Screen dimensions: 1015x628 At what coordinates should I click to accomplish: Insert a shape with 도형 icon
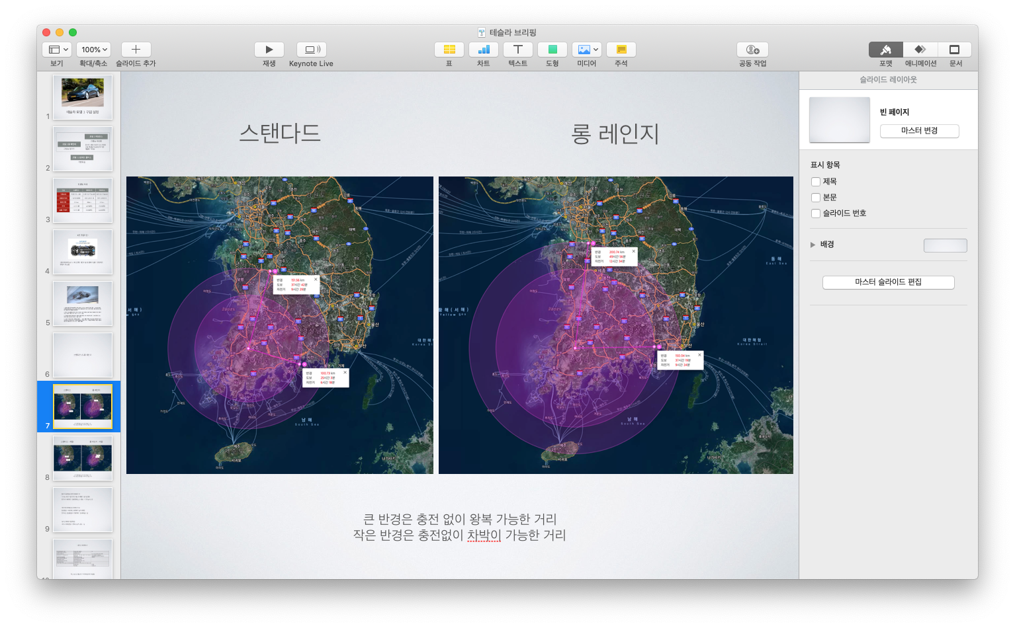click(x=552, y=50)
